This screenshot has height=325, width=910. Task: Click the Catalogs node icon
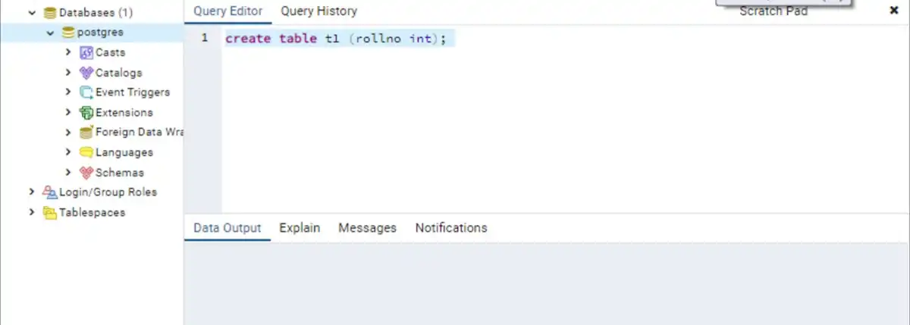pos(86,73)
